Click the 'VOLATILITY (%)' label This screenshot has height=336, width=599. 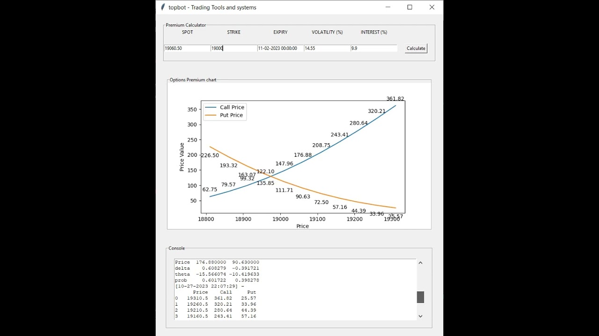[x=327, y=32]
